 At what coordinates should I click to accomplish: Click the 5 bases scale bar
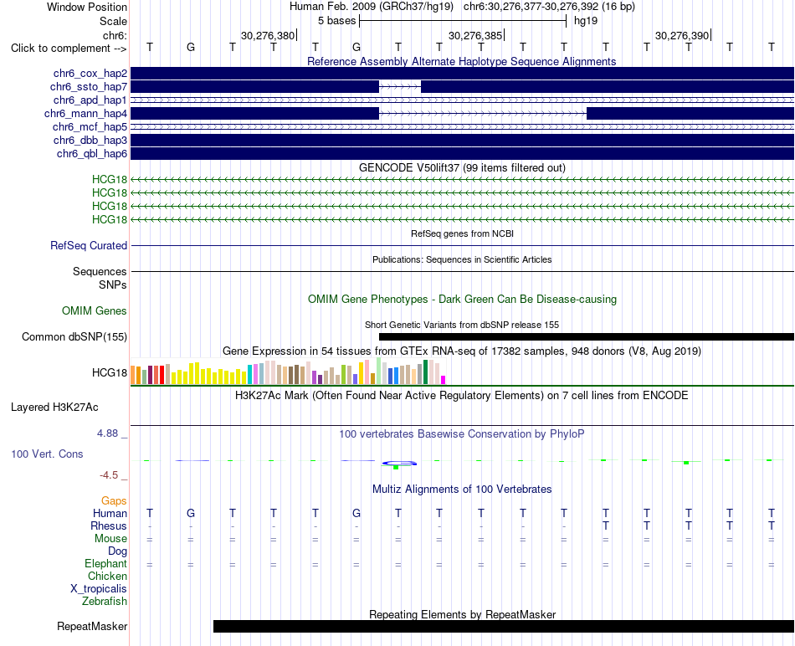click(x=463, y=21)
